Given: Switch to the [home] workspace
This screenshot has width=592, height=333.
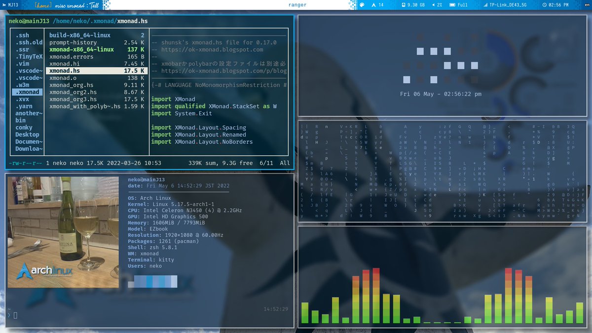Looking at the screenshot, I should [43, 5].
